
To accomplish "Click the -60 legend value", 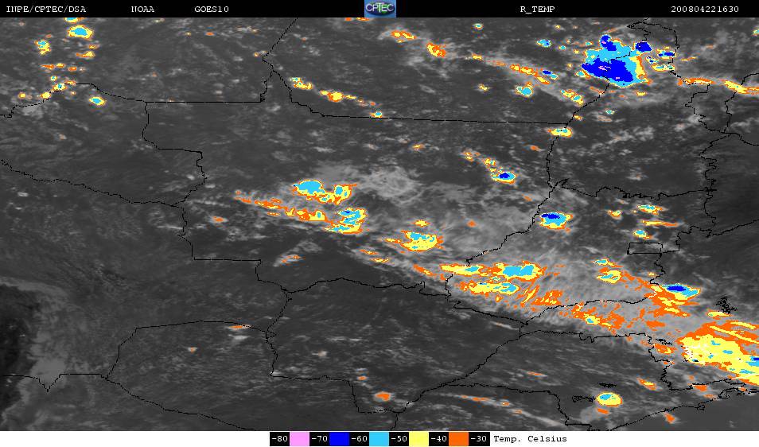I will [359, 439].
